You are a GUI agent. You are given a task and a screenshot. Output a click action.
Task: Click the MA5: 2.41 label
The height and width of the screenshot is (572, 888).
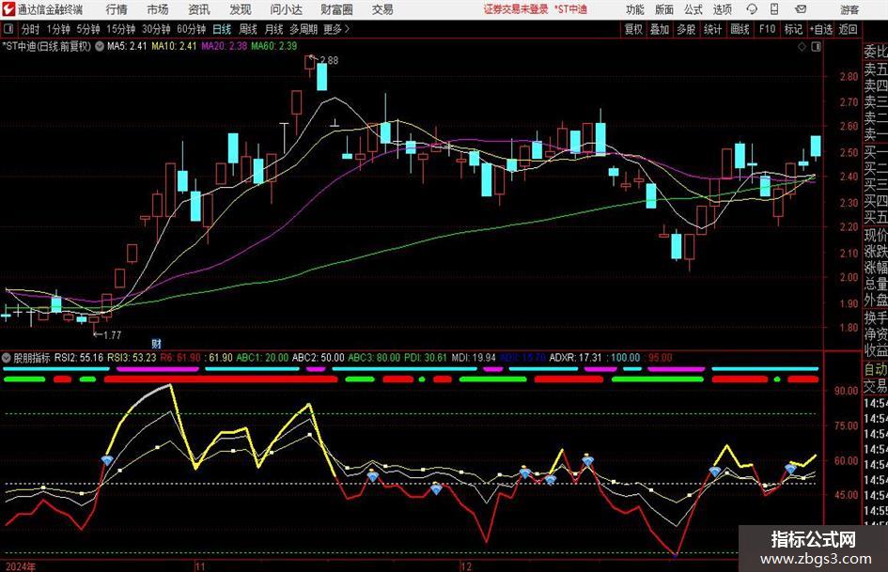coord(128,46)
